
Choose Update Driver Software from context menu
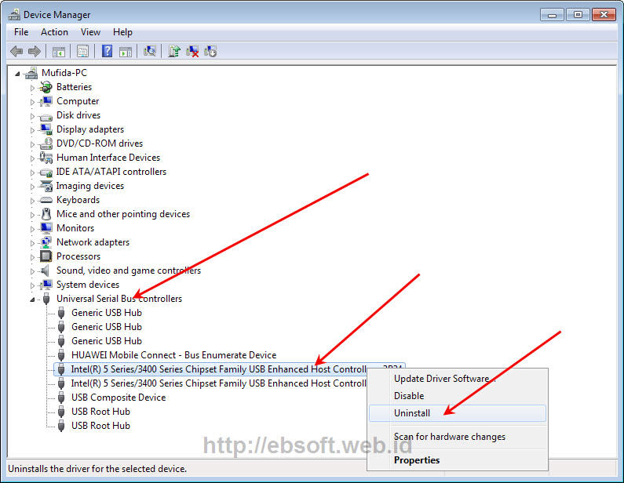458,379
